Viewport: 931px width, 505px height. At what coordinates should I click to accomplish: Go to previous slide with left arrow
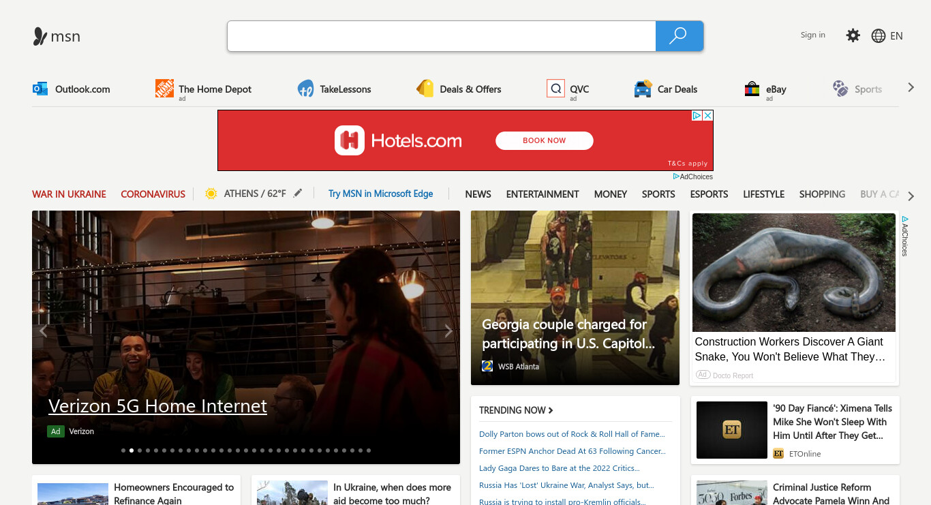44,331
